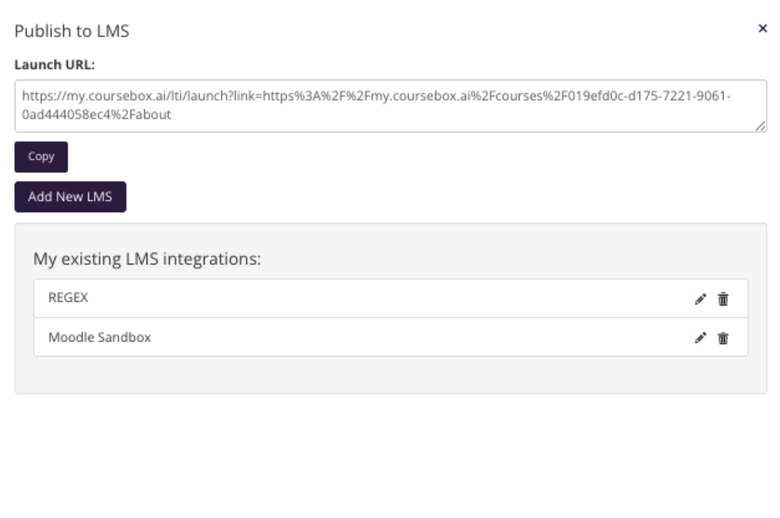Copy the launch URL to clipboard
780x518 pixels.
(41, 157)
